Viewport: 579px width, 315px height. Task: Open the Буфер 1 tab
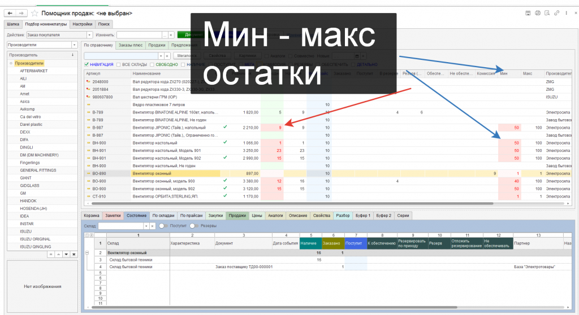[362, 216]
